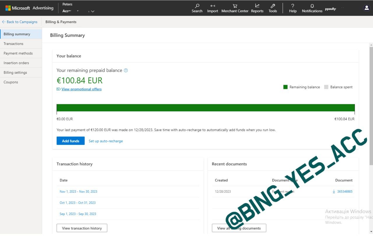Select Transactions in the left sidebar
This screenshot has width=373, height=236.
(x=13, y=44)
